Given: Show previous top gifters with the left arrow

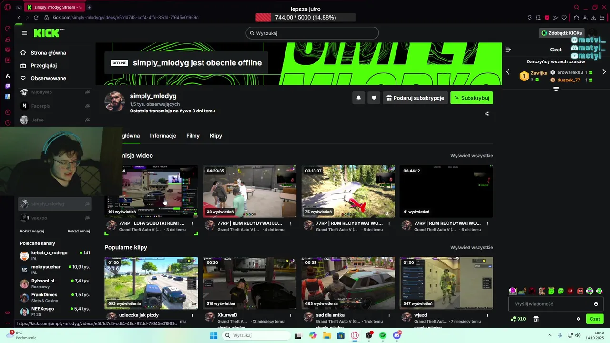Looking at the screenshot, I should coord(508,72).
